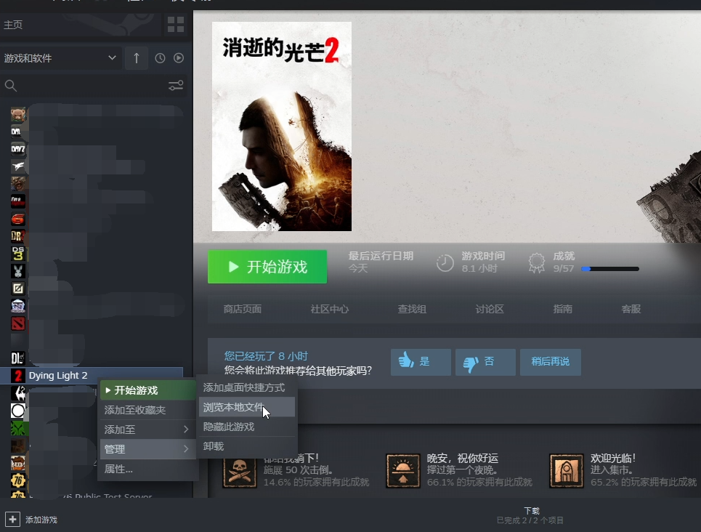Choose 卸载 to uninstall the game
The height and width of the screenshot is (532, 701).
247,446
